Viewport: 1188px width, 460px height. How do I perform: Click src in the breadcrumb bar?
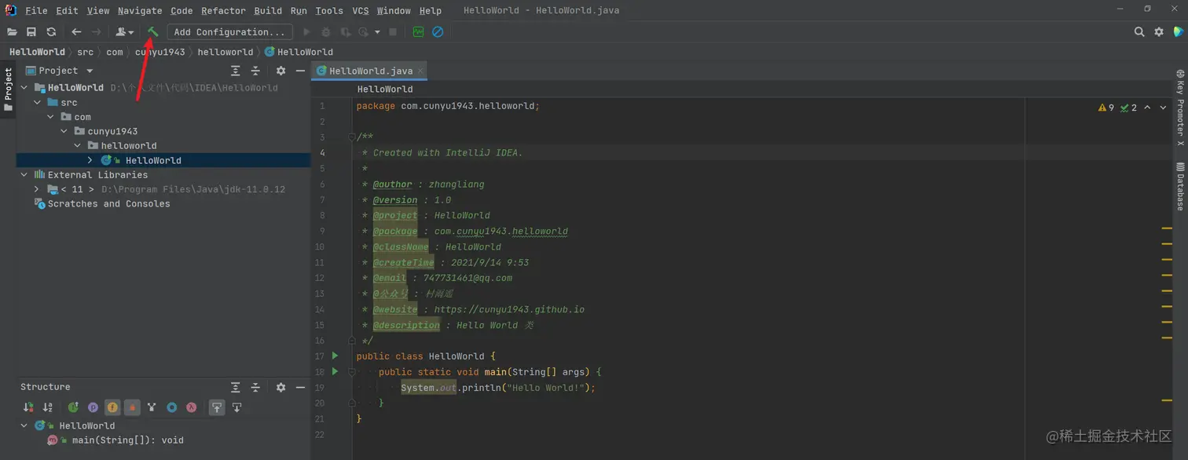pos(85,52)
